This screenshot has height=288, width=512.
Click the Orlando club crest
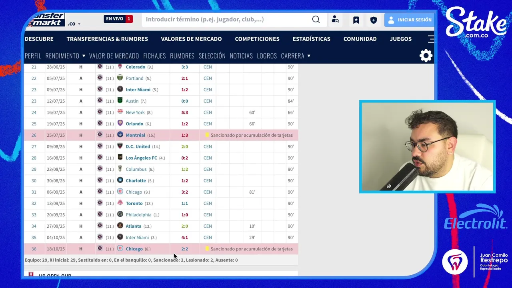click(120, 124)
